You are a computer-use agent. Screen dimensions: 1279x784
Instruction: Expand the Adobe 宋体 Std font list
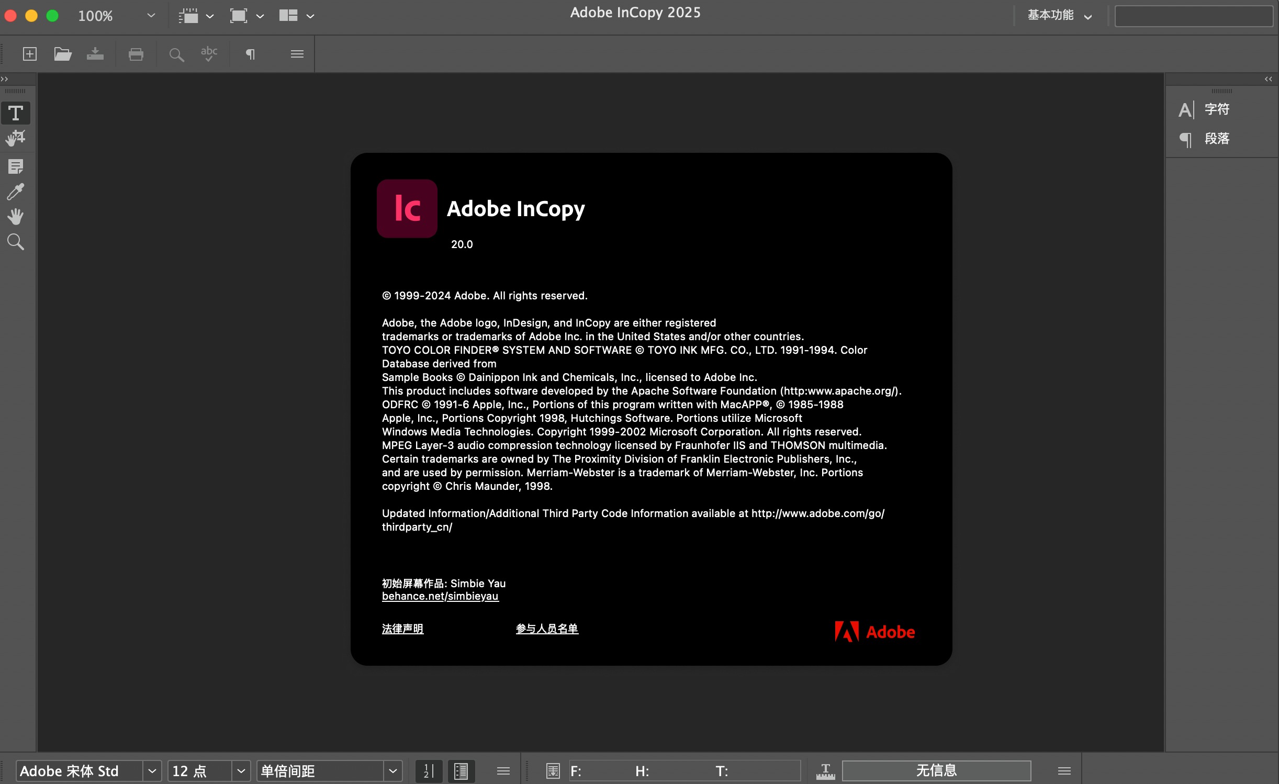(152, 770)
